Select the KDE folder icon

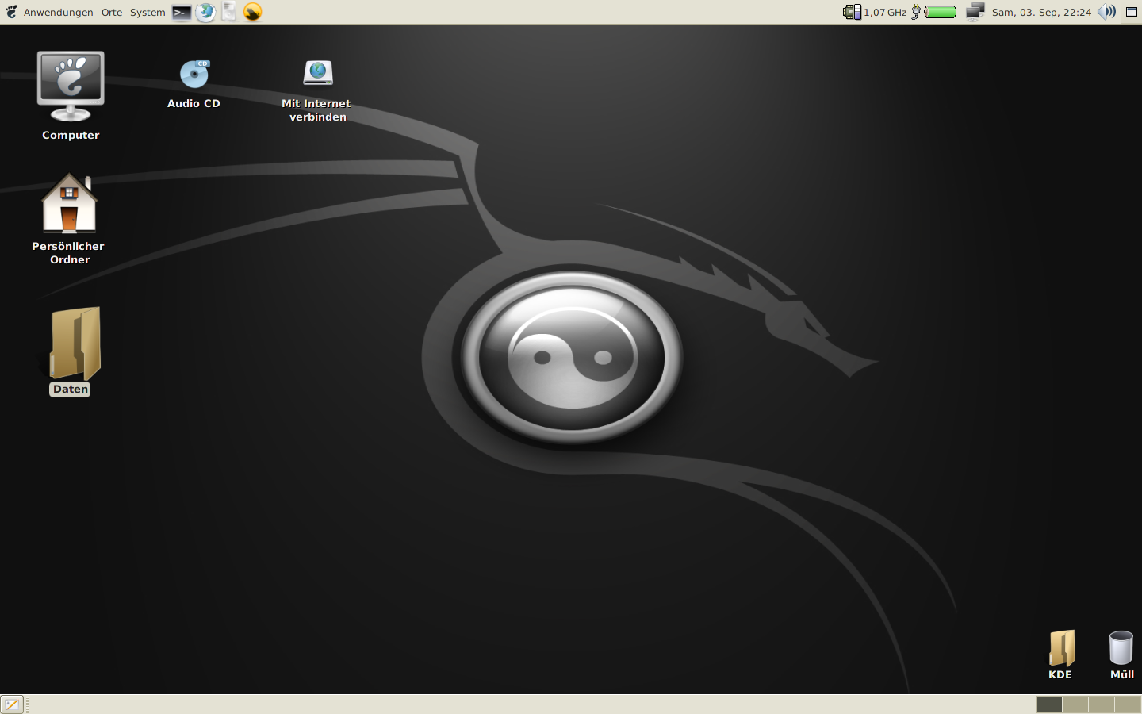(x=1062, y=648)
